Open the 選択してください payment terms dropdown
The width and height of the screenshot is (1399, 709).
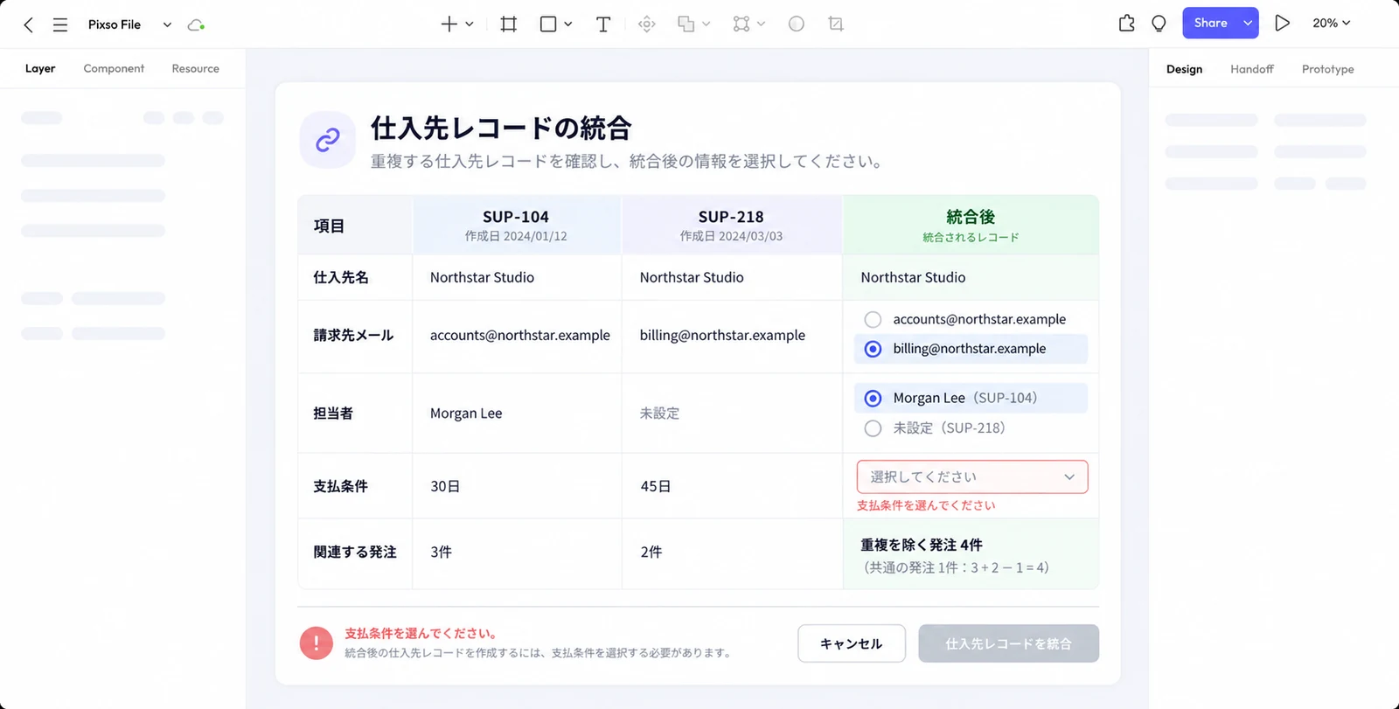click(x=972, y=476)
